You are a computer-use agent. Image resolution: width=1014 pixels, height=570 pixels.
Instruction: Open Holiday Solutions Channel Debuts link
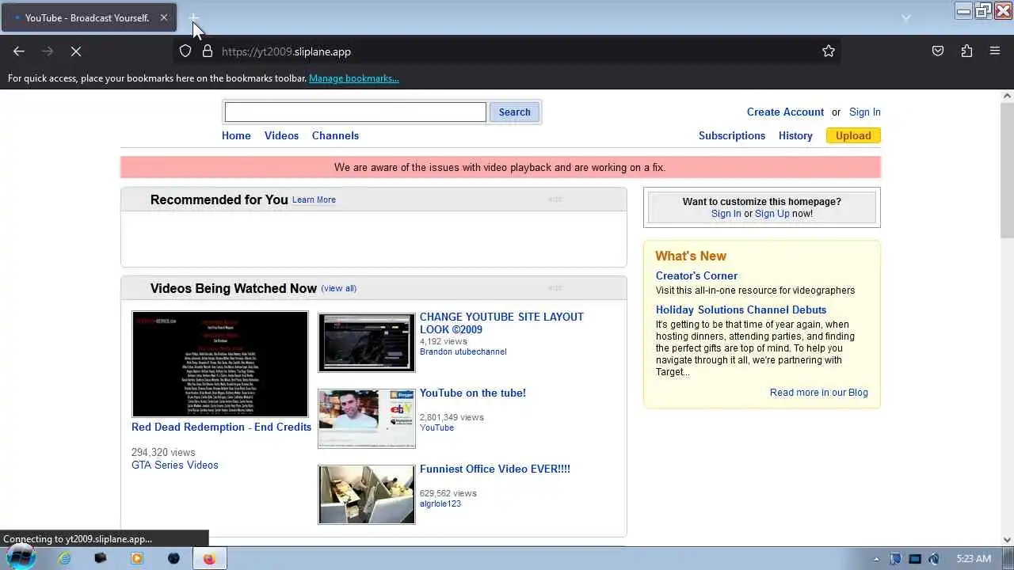(741, 310)
